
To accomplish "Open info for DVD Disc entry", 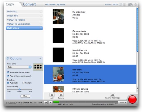I will pyautogui.click(x=41, y=11).
